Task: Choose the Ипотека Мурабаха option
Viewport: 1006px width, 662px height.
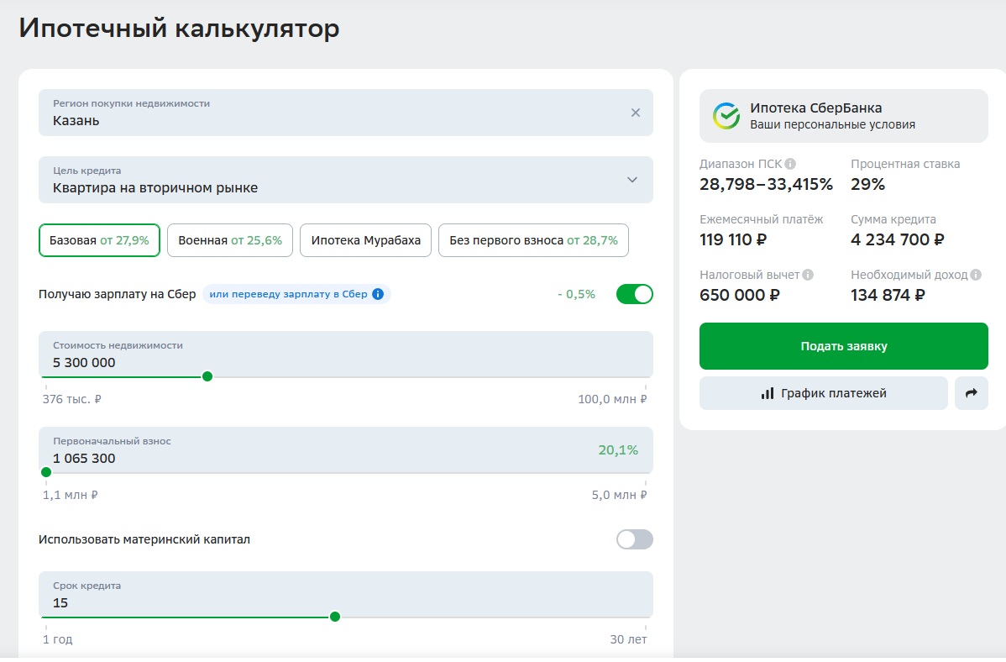Action: coord(365,240)
